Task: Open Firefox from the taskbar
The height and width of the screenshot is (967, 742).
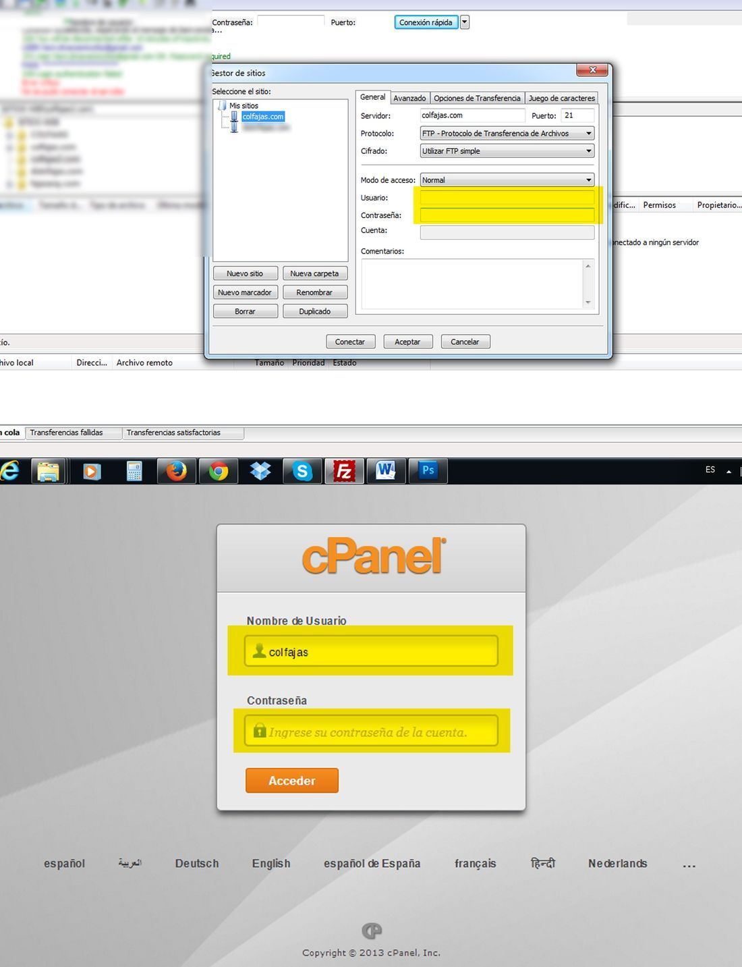Action: (177, 470)
